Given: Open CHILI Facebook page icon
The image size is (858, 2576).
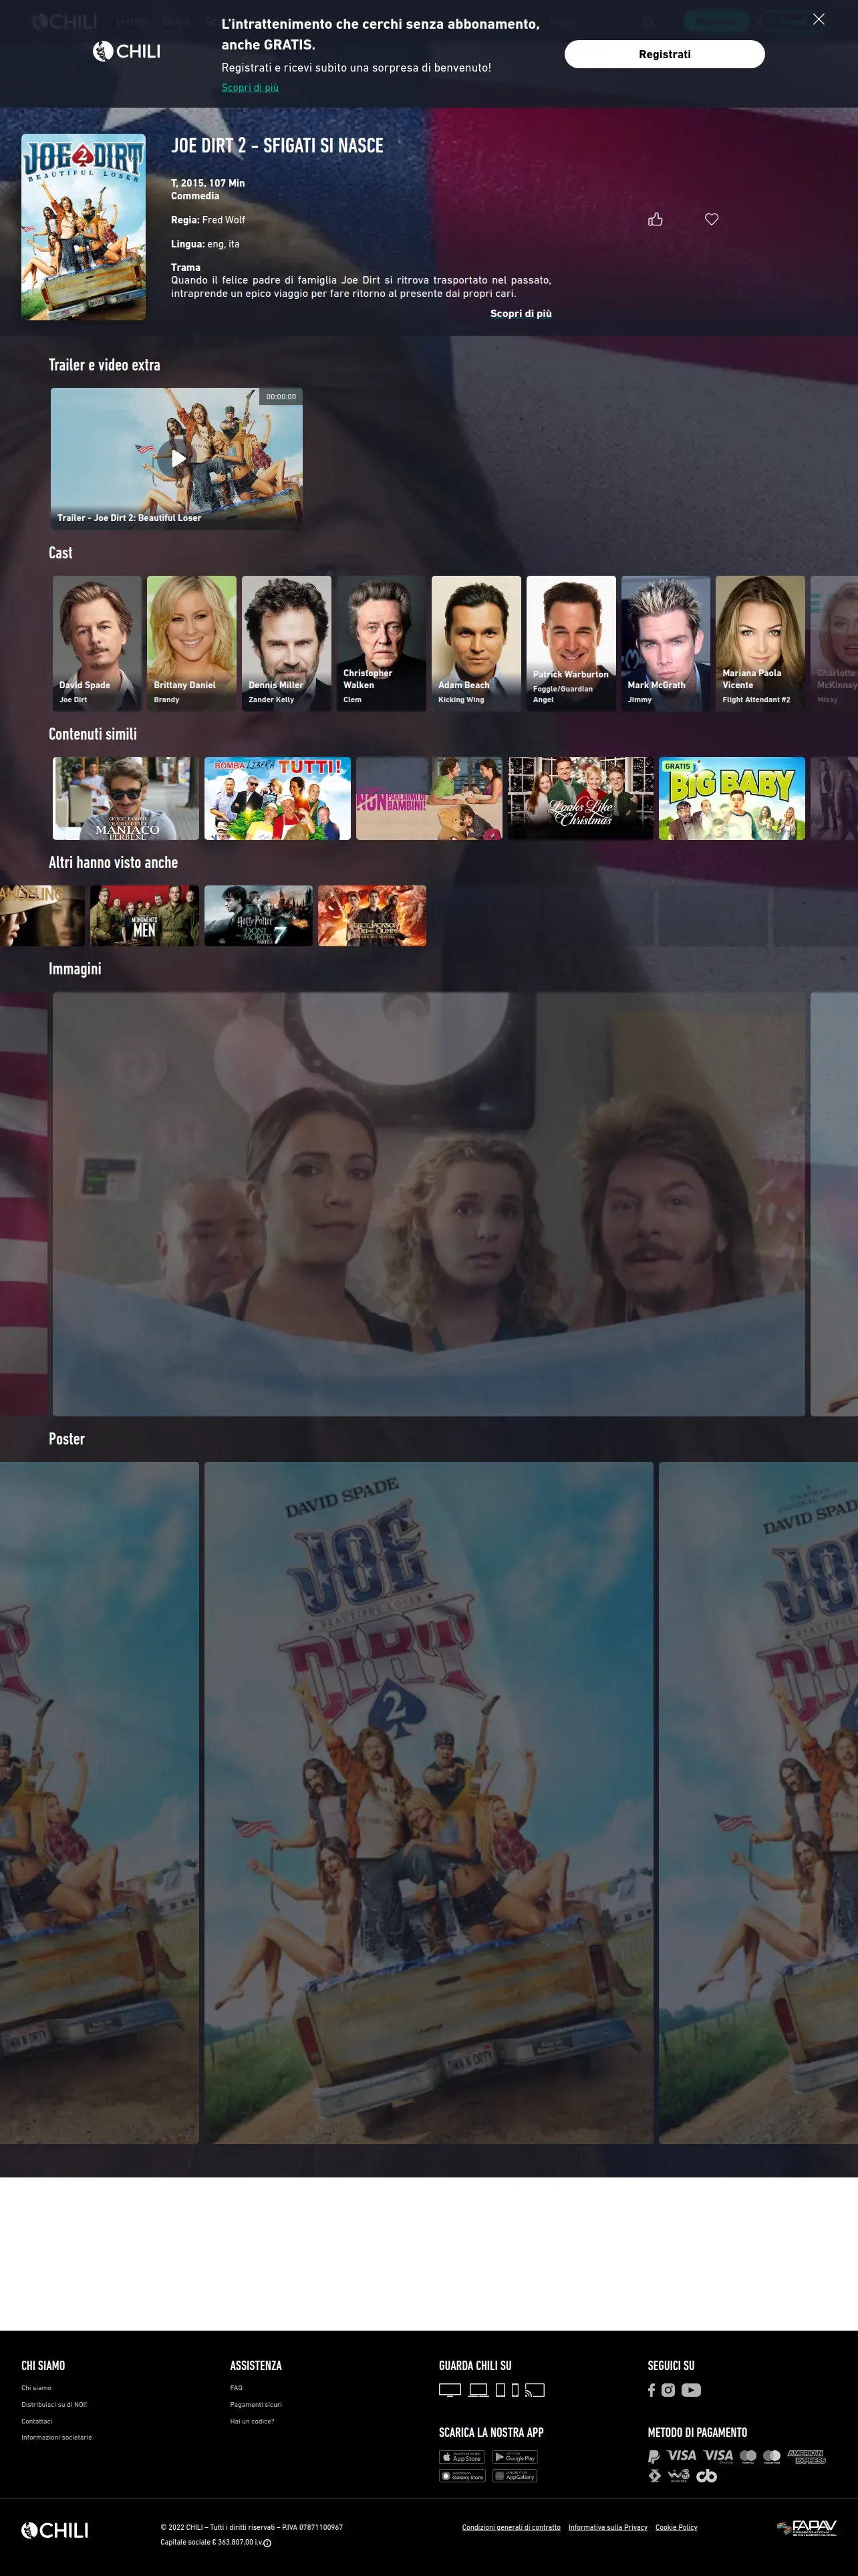Looking at the screenshot, I should coord(652,2390).
